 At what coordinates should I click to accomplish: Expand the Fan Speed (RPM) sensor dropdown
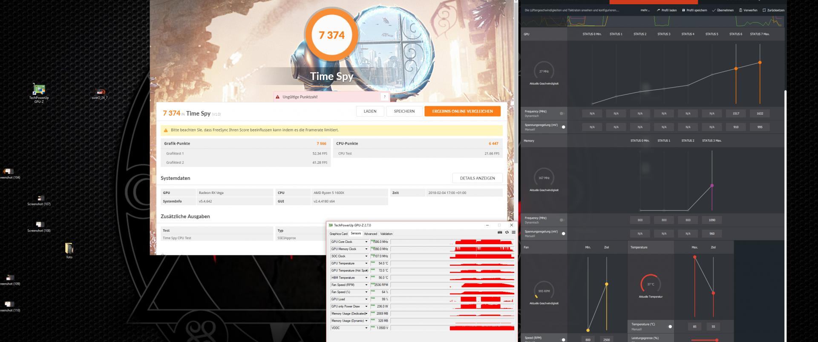point(366,285)
